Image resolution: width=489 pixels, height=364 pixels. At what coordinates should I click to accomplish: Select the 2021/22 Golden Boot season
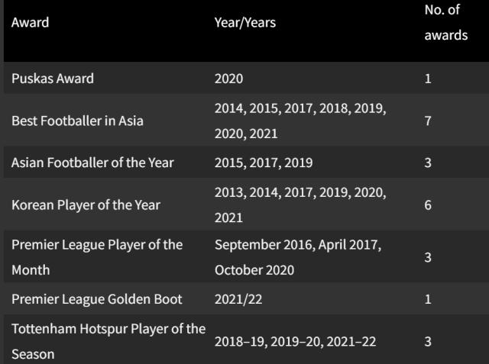[238, 299]
